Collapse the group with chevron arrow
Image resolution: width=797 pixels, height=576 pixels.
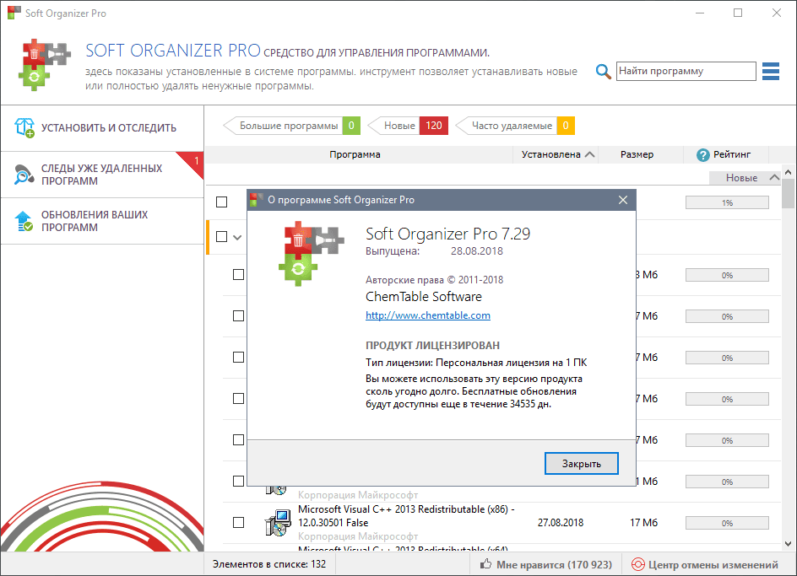pyautogui.click(x=237, y=237)
